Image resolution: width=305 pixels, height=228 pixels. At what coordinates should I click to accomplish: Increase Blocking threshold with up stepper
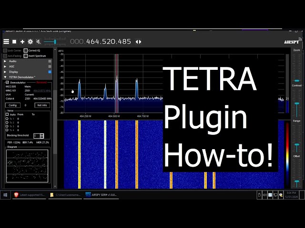pyautogui.click(x=42, y=134)
